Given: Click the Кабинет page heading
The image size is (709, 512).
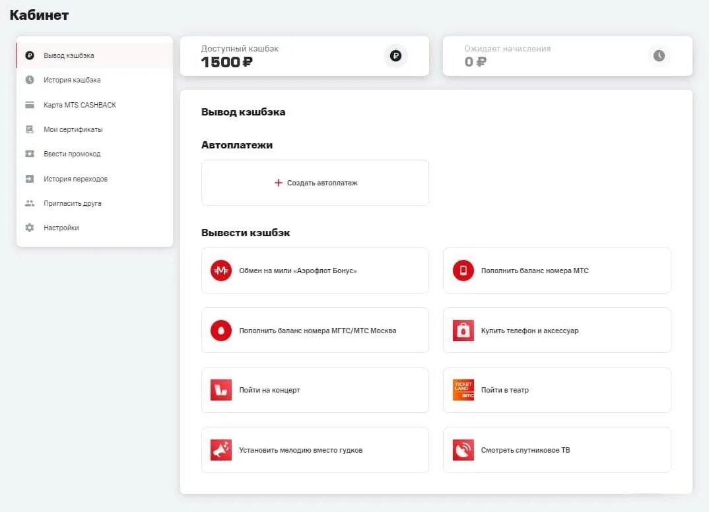Looking at the screenshot, I should click(39, 15).
